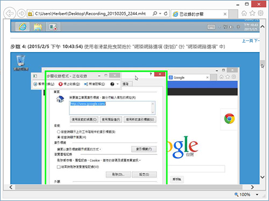
Task: Refresh the page with the reload icon
Action: pos(166,13)
